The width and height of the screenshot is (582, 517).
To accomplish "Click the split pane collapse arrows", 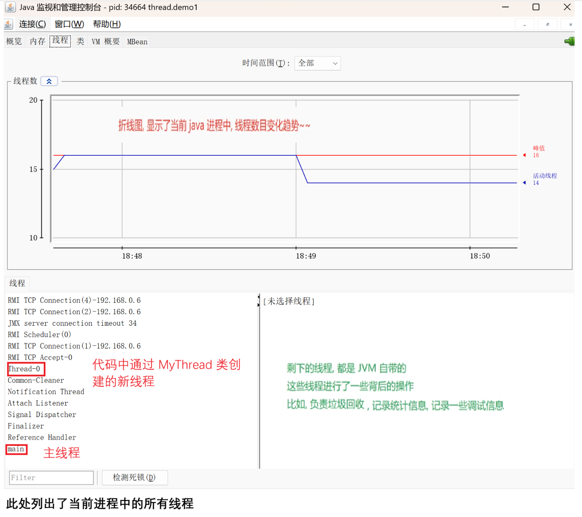I will [258, 301].
